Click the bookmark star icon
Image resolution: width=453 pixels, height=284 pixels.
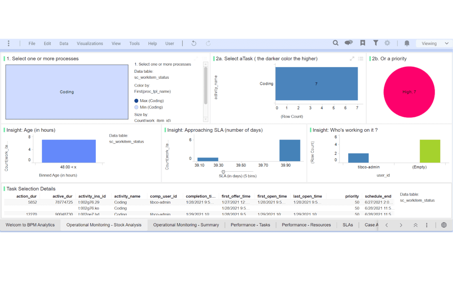(x=363, y=43)
